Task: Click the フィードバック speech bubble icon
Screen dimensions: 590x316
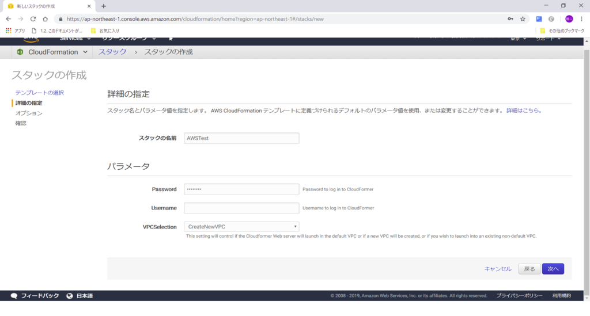Action: [x=14, y=296]
